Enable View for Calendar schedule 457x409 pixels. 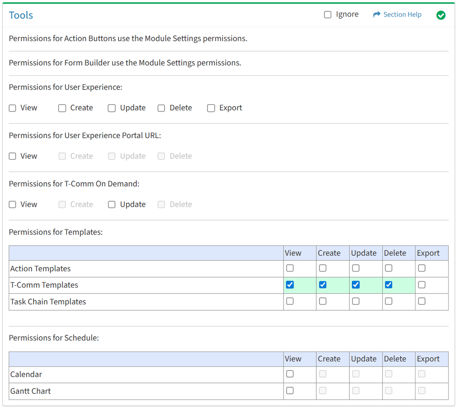pyautogui.click(x=290, y=374)
